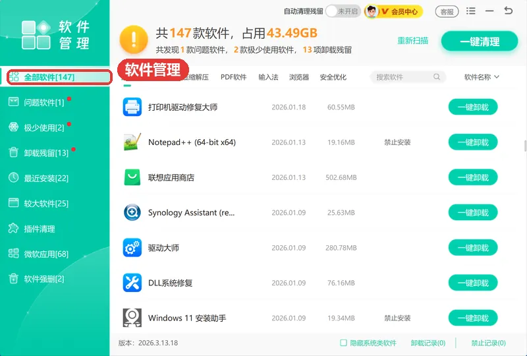The image size is (527, 356).
Task: Open the 禁止记录(0) link
Action: pyautogui.click(x=488, y=343)
